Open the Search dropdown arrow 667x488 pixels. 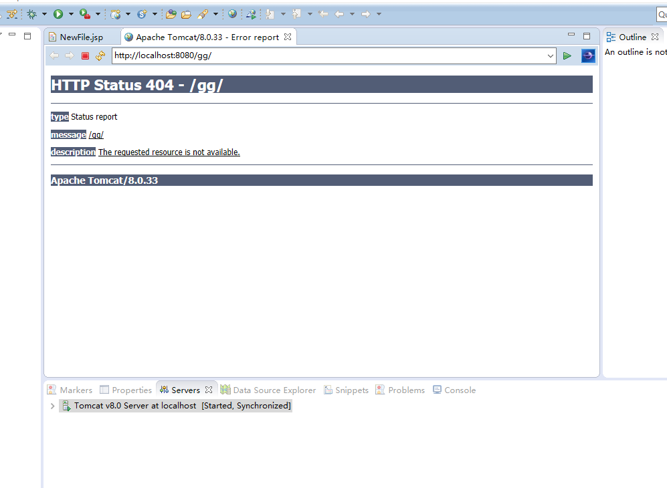pos(215,14)
